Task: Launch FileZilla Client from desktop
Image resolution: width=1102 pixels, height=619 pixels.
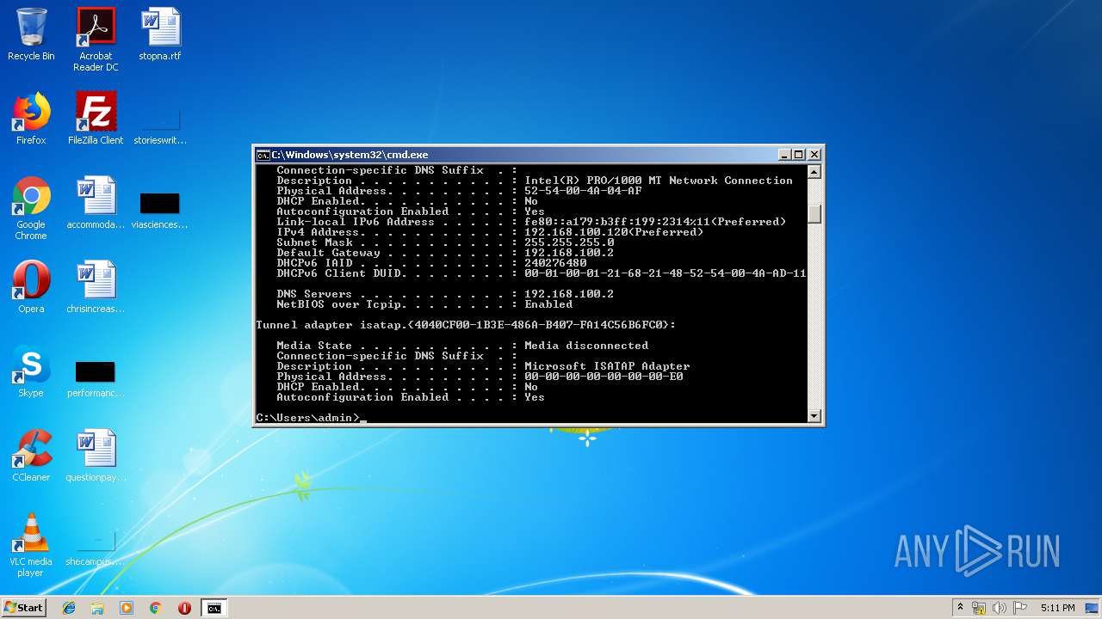Action: pos(96,119)
